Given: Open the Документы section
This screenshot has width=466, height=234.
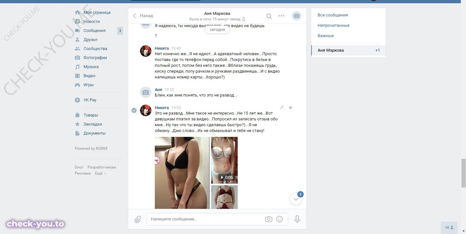Looking at the screenshot, I should [95, 133].
